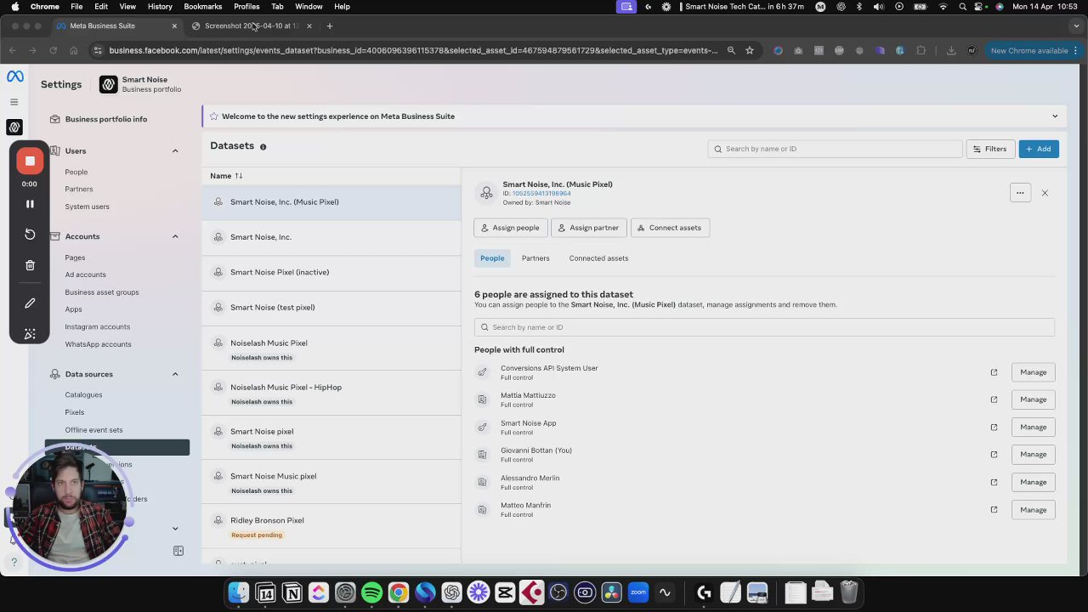Open the Profiles menu
Image resolution: width=1088 pixels, height=612 pixels.
246,7
